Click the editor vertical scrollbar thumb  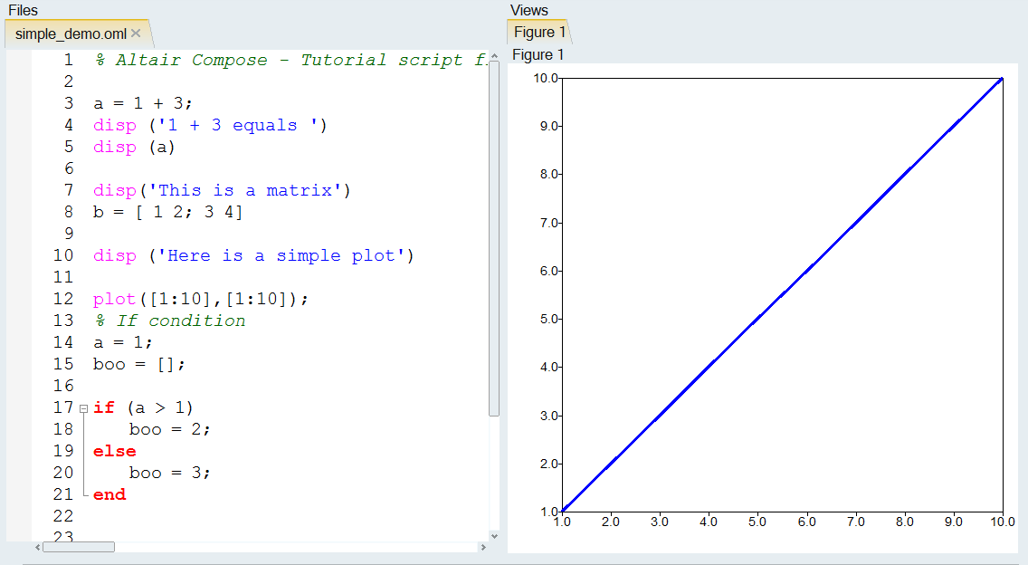(x=494, y=235)
